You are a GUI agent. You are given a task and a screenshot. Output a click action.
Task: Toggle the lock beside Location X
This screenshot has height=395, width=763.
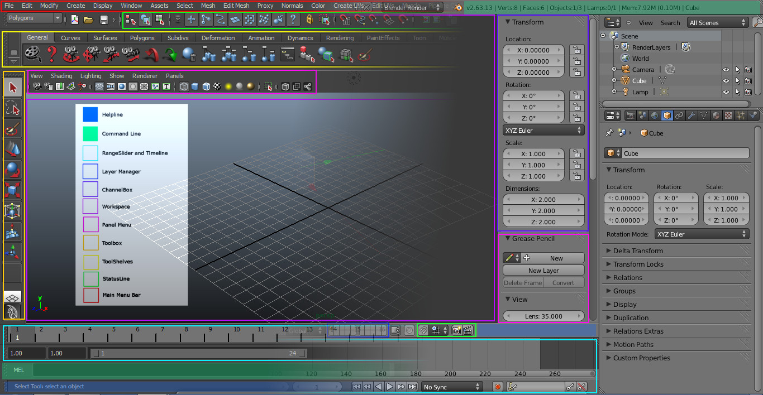click(576, 50)
